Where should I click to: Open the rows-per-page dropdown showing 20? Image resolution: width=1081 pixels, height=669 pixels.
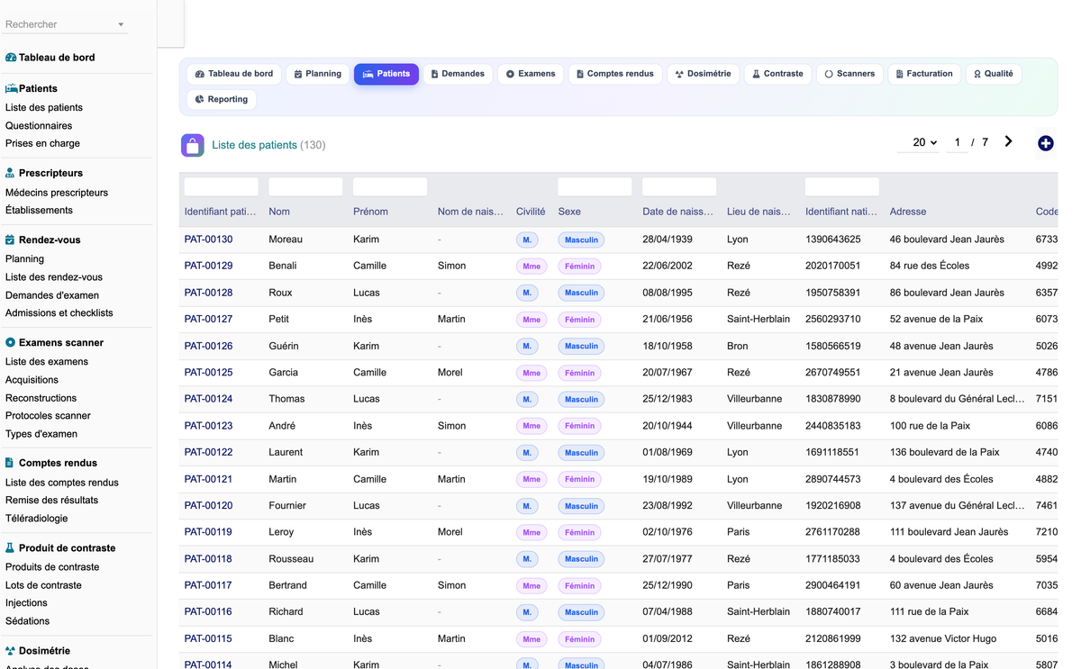(920, 142)
